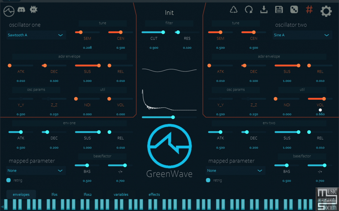This screenshot has height=211, width=339.
Task: Show the effects tab
Action: point(154,195)
